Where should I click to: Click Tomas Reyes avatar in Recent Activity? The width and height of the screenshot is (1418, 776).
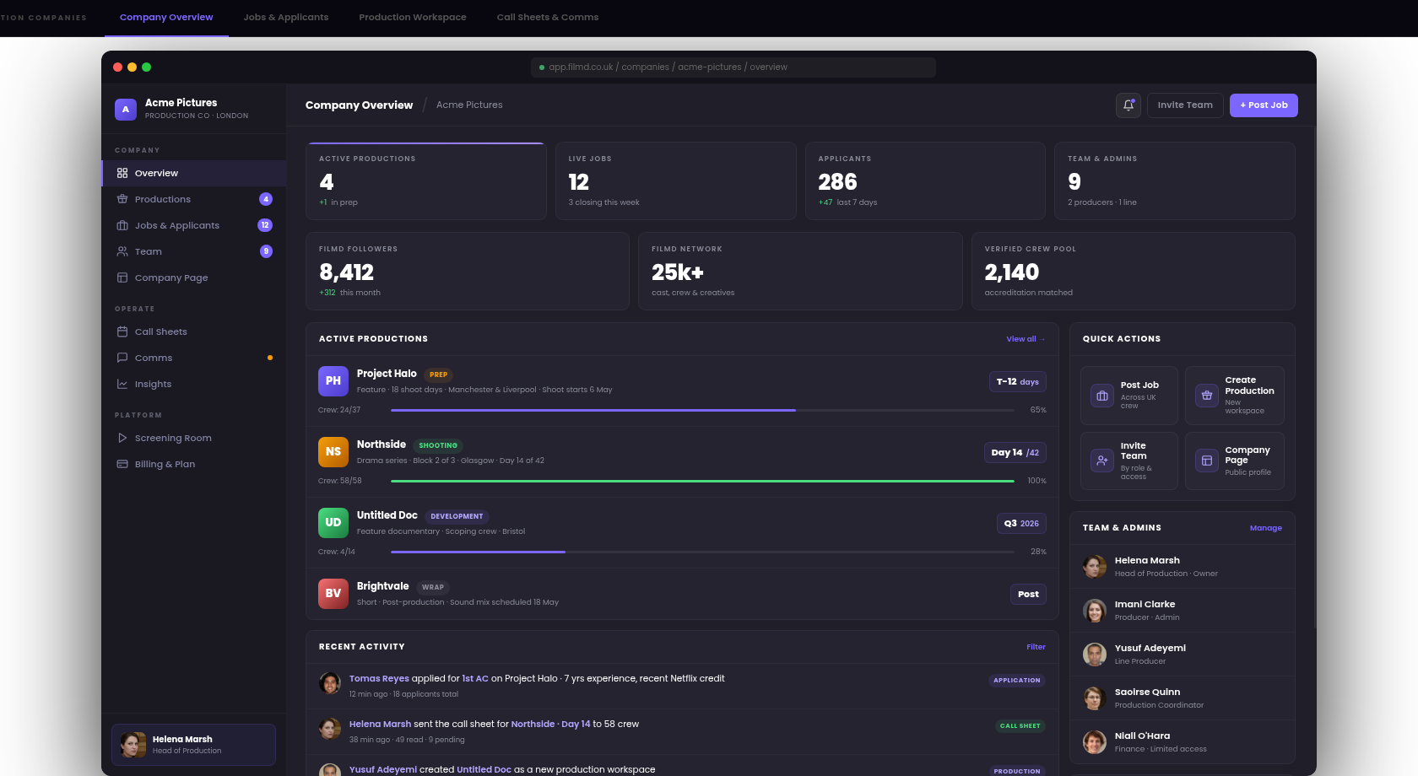click(x=330, y=683)
